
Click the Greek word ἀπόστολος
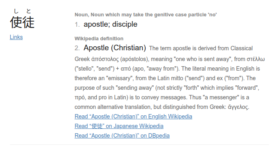[105, 59]
